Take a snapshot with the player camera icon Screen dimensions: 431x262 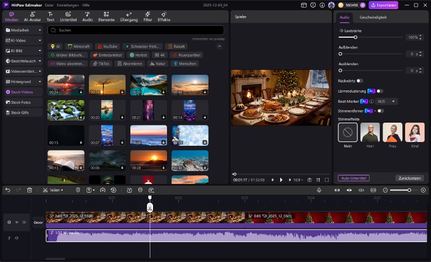pos(309,180)
